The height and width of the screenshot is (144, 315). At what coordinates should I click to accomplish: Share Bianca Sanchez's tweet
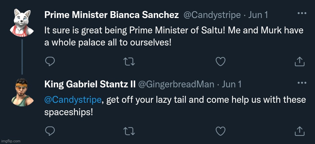tap(299, 61)
